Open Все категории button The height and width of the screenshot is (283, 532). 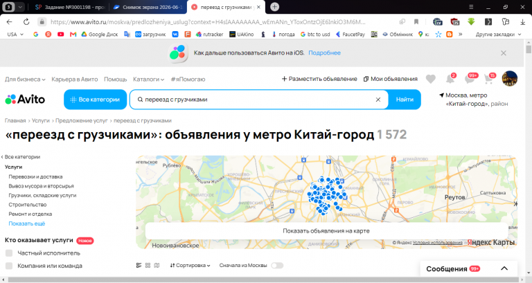[x=96, y=100]
